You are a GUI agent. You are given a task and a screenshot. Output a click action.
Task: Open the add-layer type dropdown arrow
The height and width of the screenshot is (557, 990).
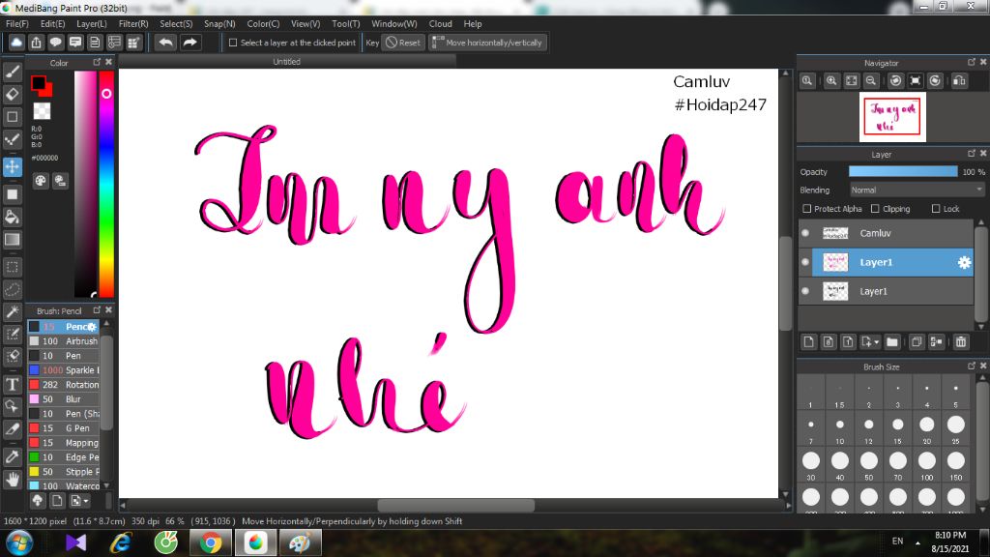point(877,342)
